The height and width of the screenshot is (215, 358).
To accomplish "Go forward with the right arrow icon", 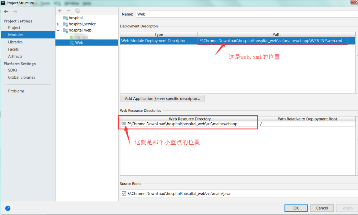I will pyautogui.click(x=15, y=12).
